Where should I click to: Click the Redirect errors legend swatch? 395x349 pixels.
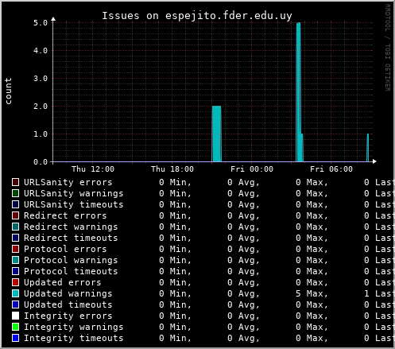pyautogui.click(x=16, y=215)
